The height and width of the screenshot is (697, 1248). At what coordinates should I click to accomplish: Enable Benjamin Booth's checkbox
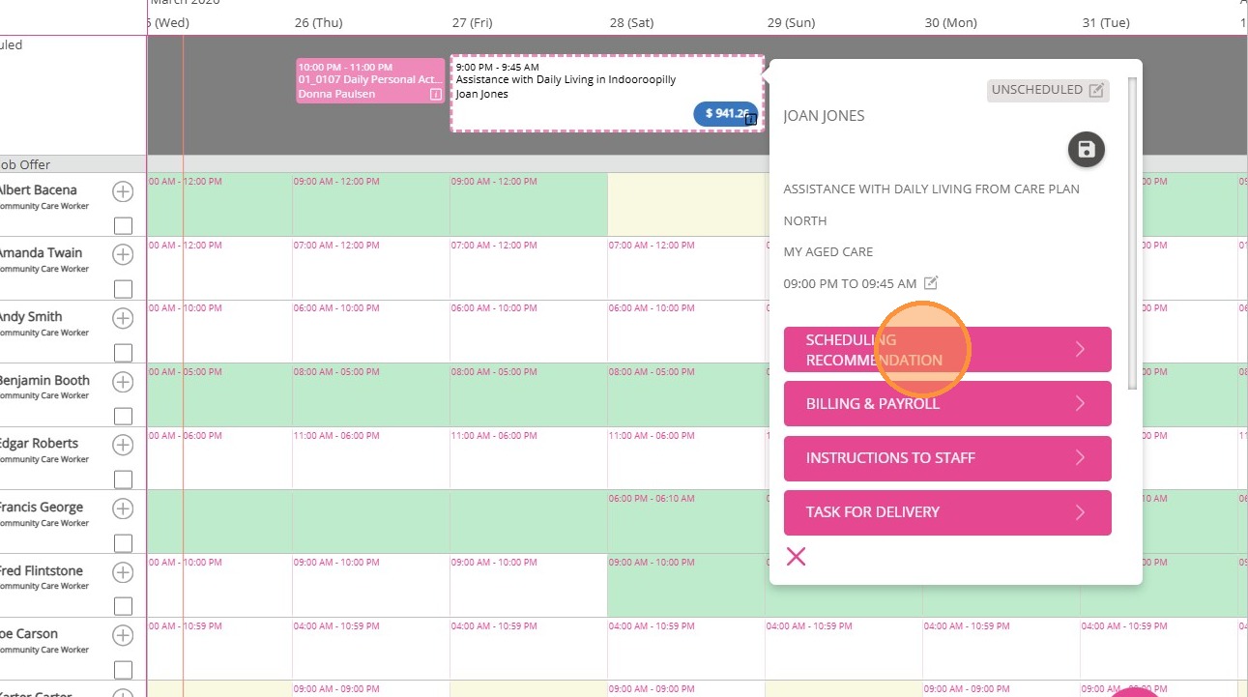click(124, 417)
